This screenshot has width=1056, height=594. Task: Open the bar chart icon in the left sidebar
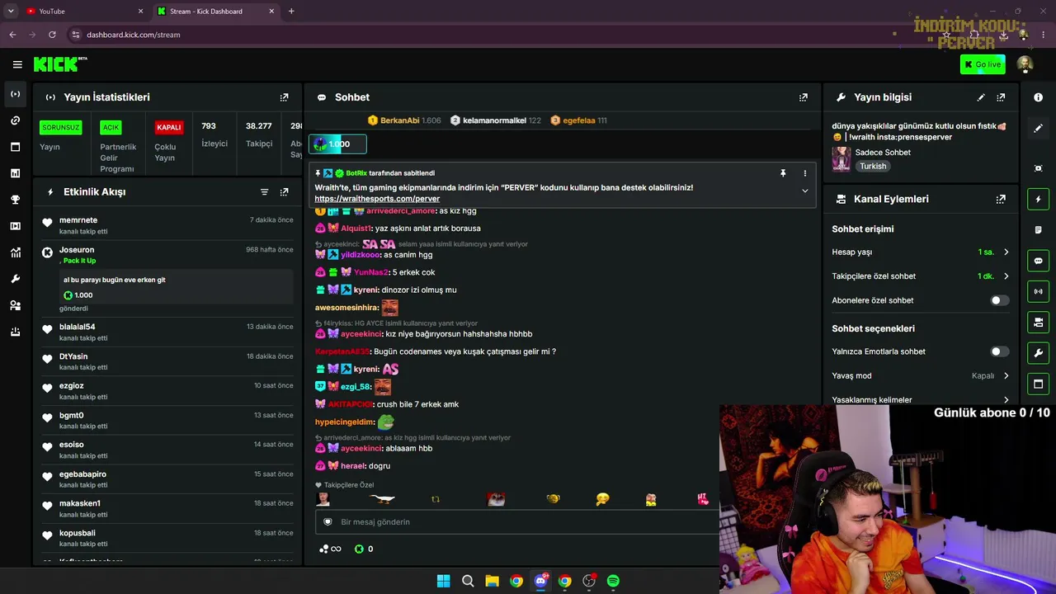click(x=15, y=173)
